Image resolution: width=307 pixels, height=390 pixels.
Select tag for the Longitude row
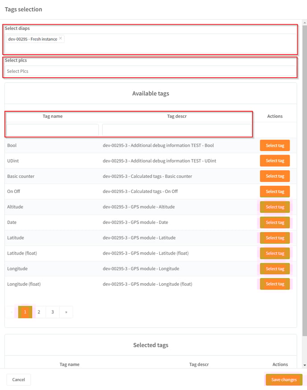click(x=275, y=268)
